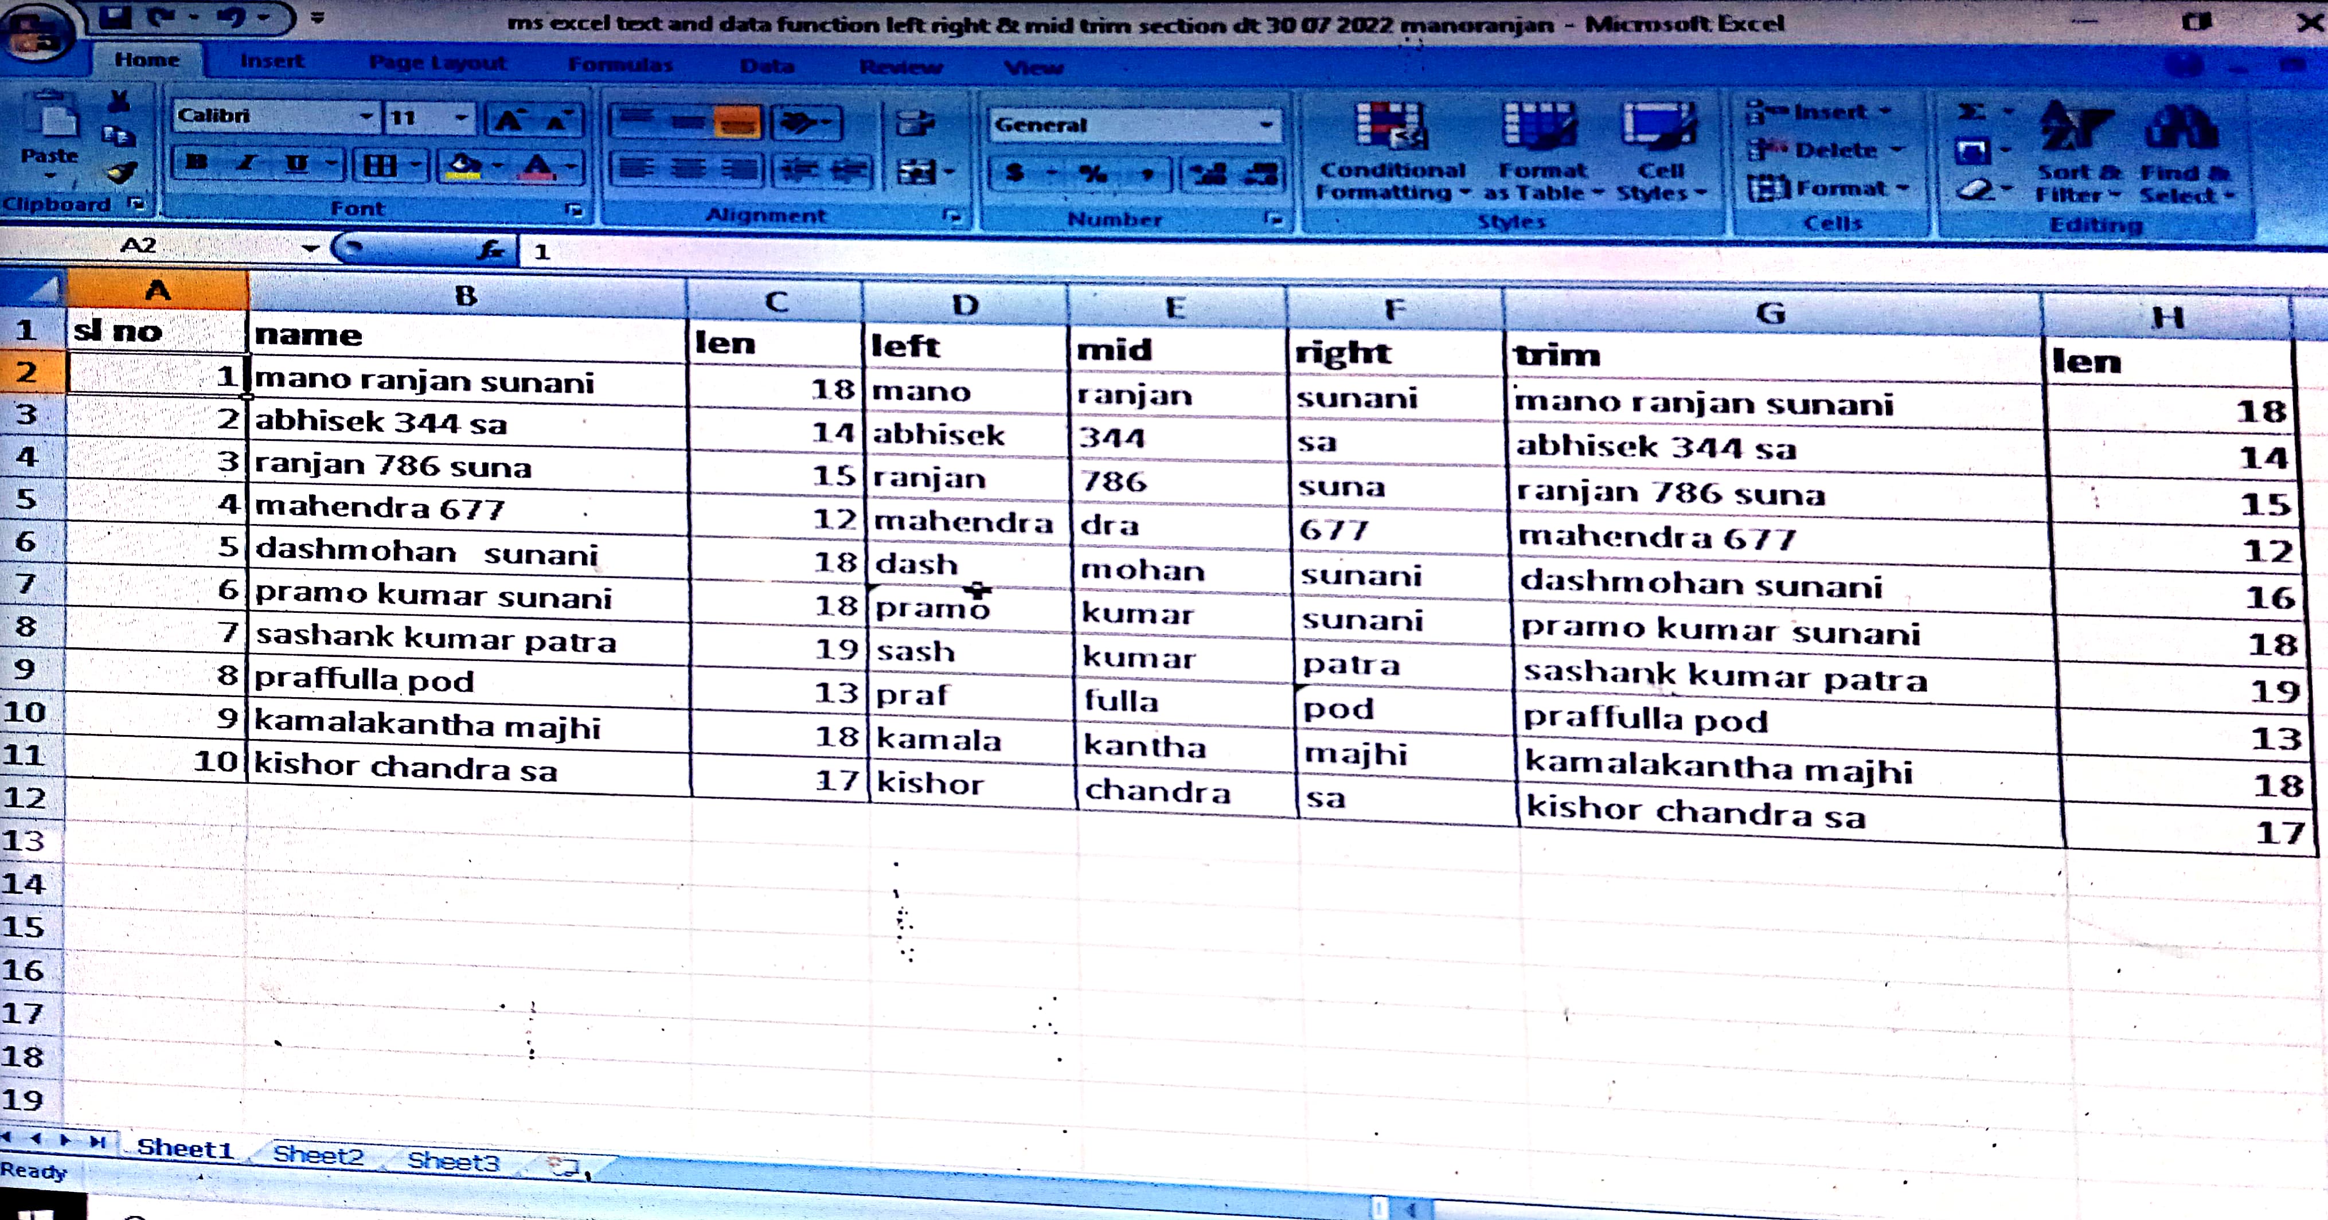Click the Wrap Text icon
2328x1220 pixels.
point(916,124)
